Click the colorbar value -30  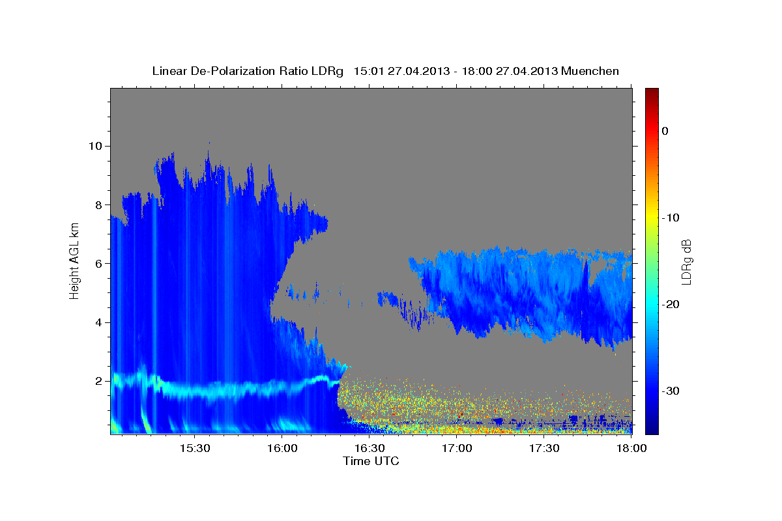tap(670, 391)
